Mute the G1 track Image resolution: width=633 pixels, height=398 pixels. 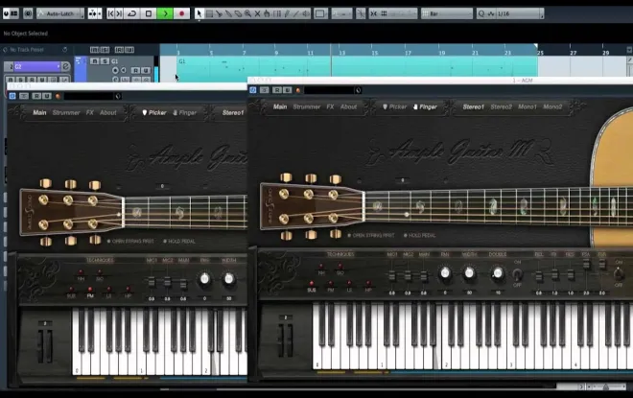pos(94,61)
